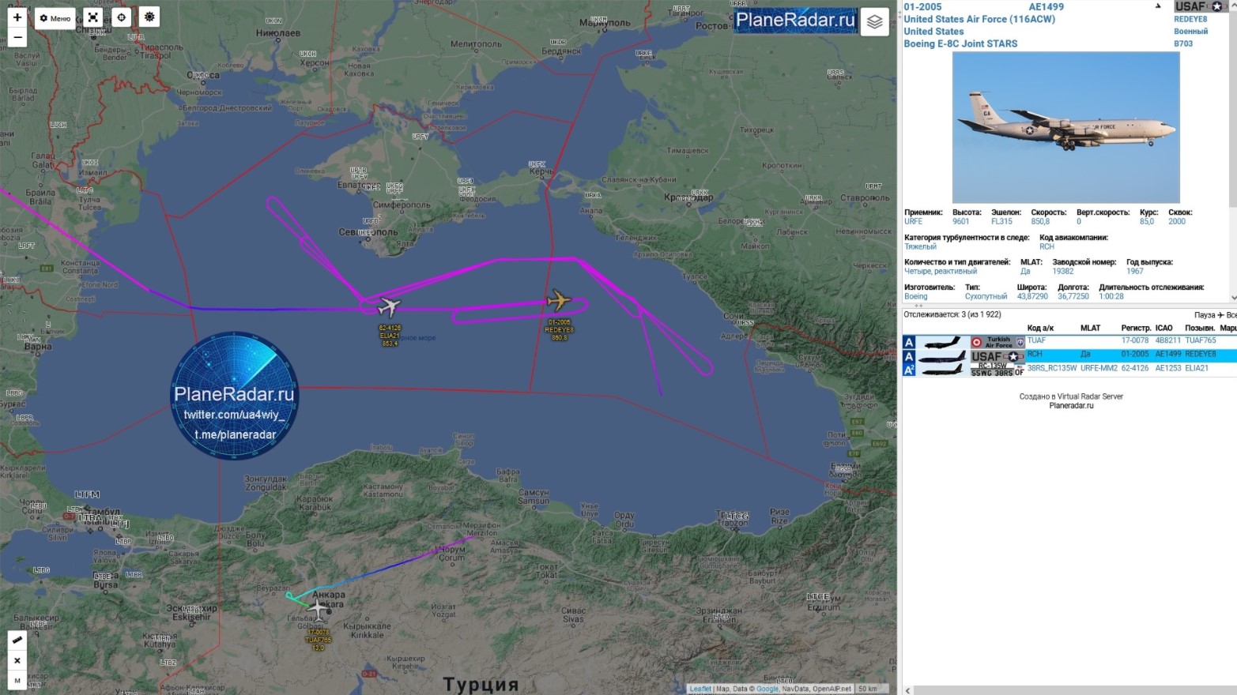Click the manufacturer value Boeing

tap(915, 297)
